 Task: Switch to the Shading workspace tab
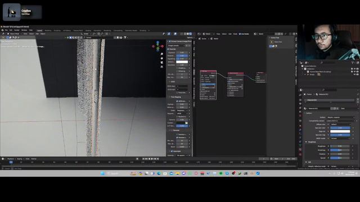click(88, 30)
